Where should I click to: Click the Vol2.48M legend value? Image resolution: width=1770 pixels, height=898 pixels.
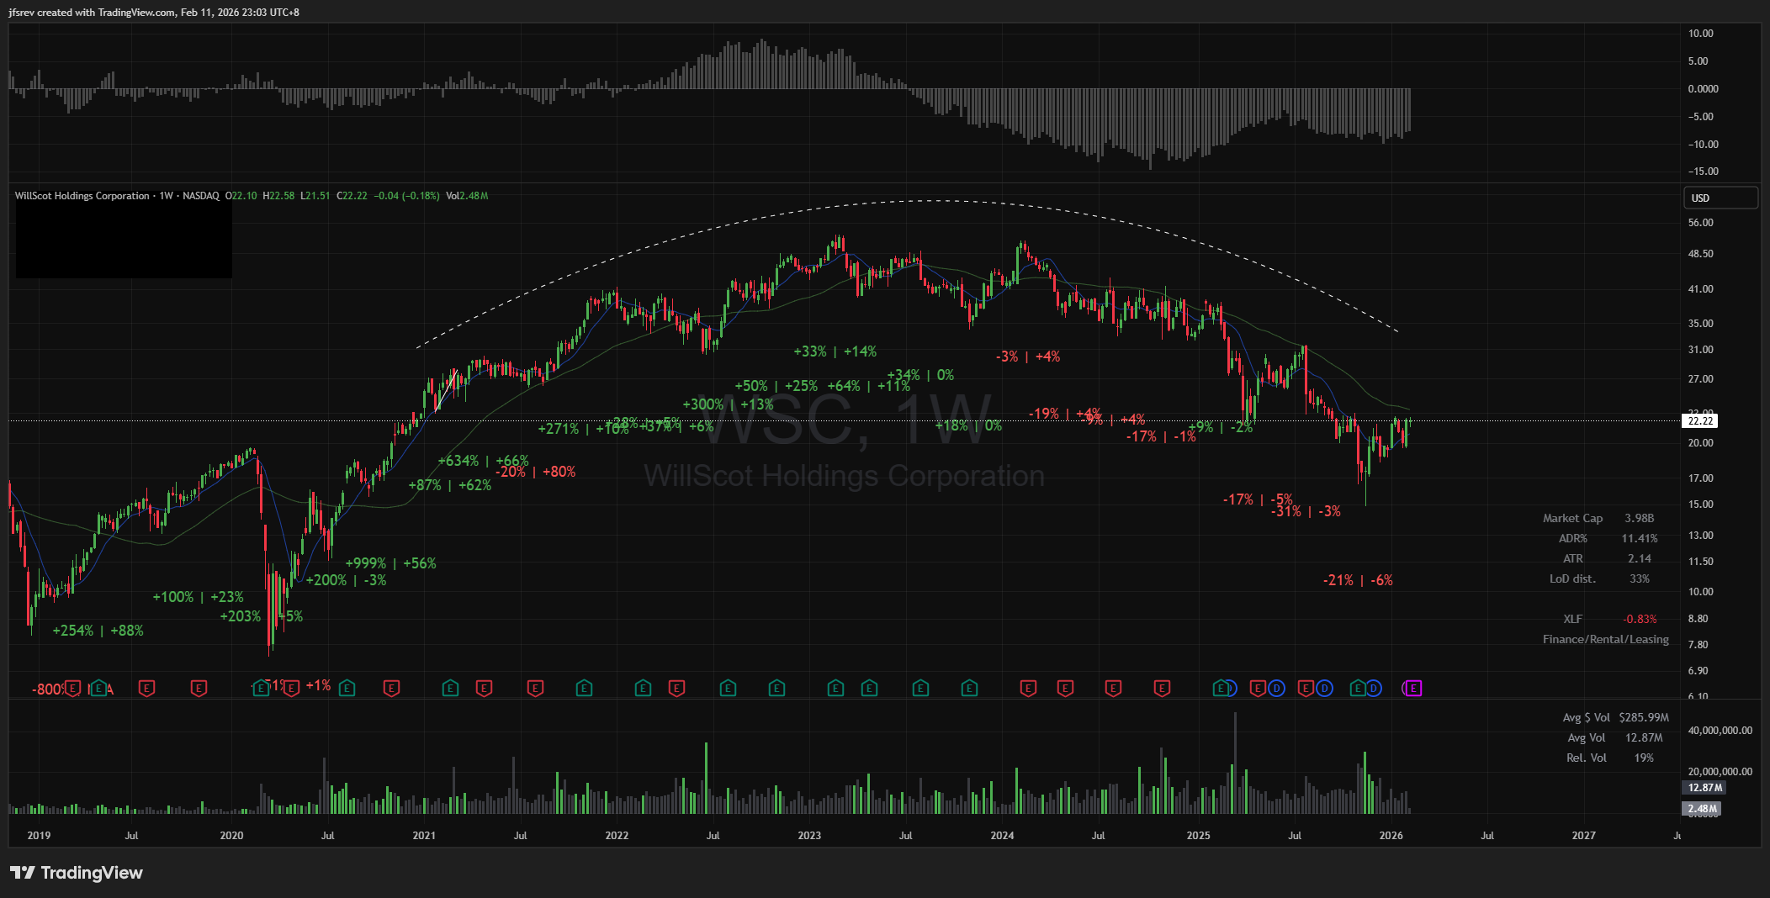(x=467, y=196)
